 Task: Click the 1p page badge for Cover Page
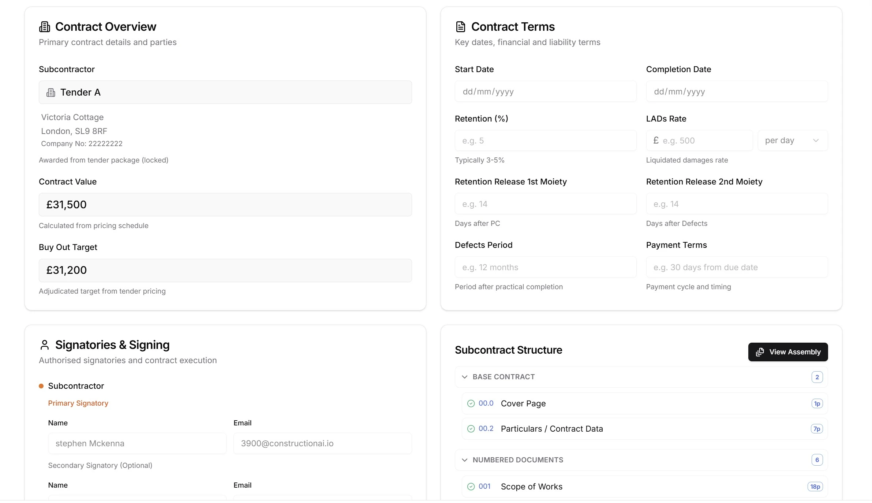[817, 403]
